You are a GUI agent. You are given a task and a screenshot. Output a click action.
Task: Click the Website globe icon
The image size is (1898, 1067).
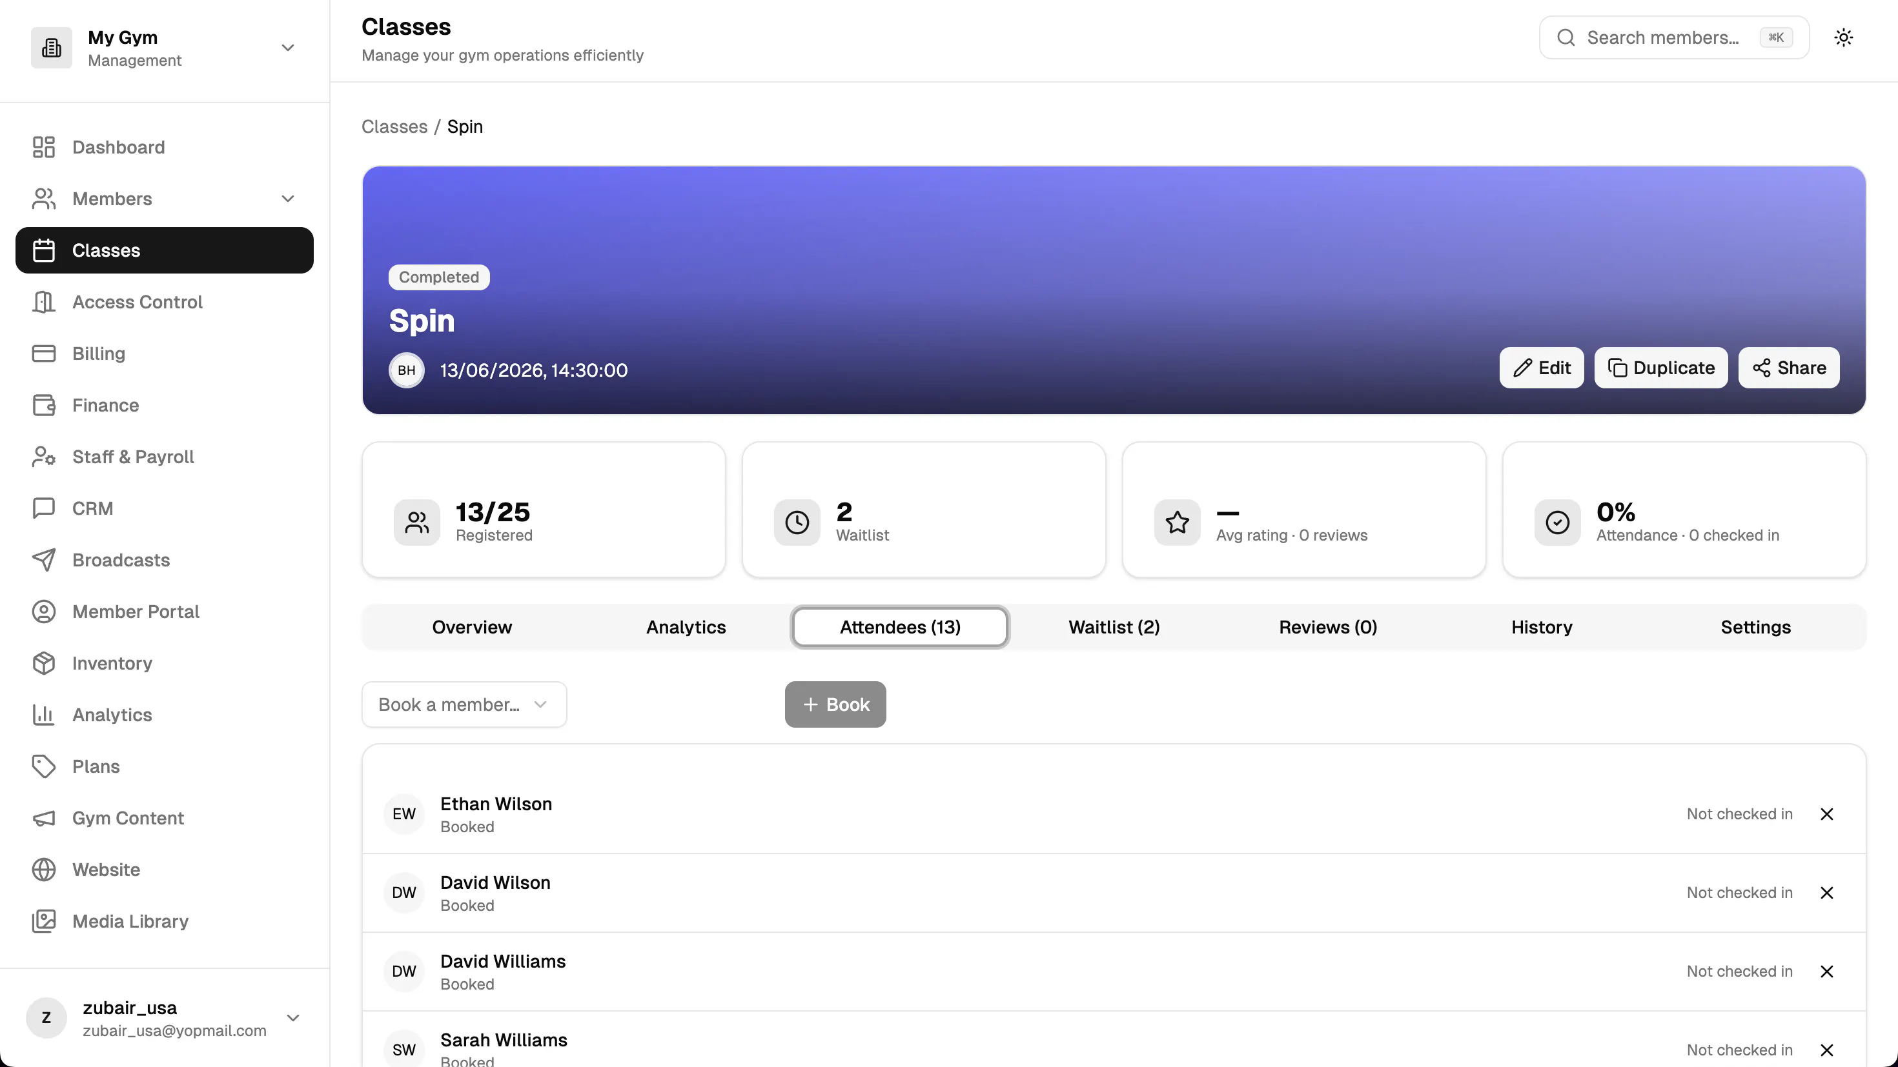(43, 869)
